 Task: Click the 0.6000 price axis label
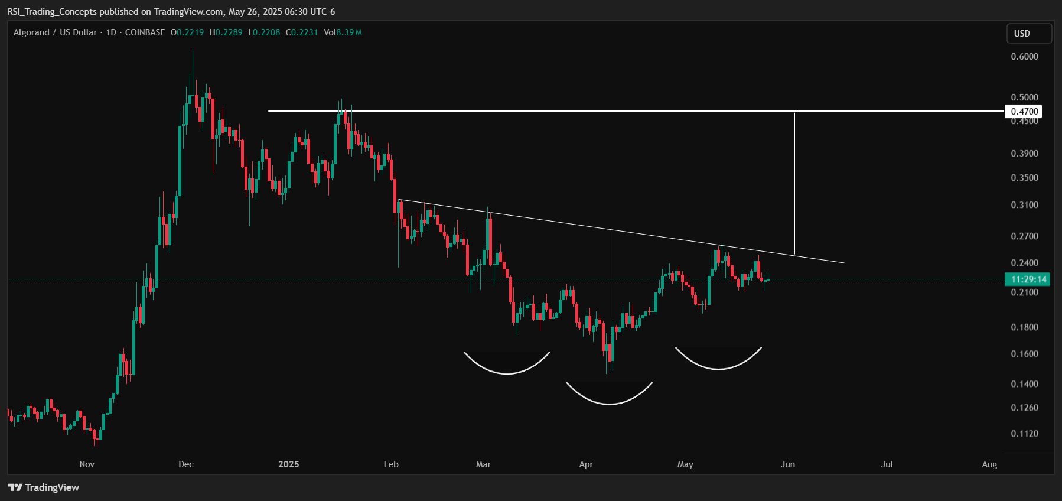[1024, 57]
